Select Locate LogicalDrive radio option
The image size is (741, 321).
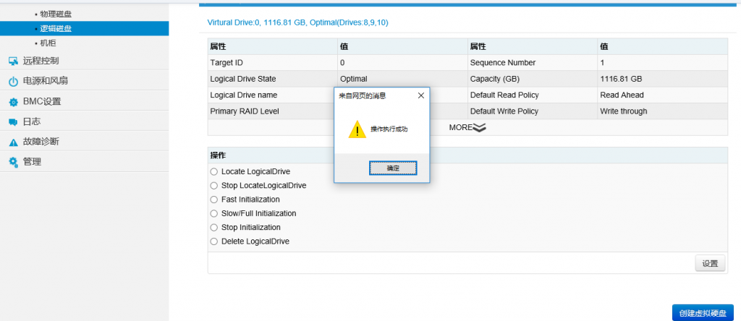point(213,172)
